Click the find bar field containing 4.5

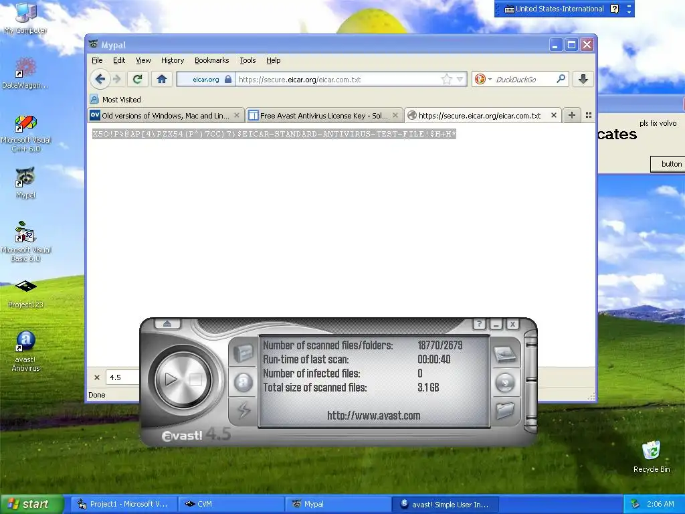[123, 377]
